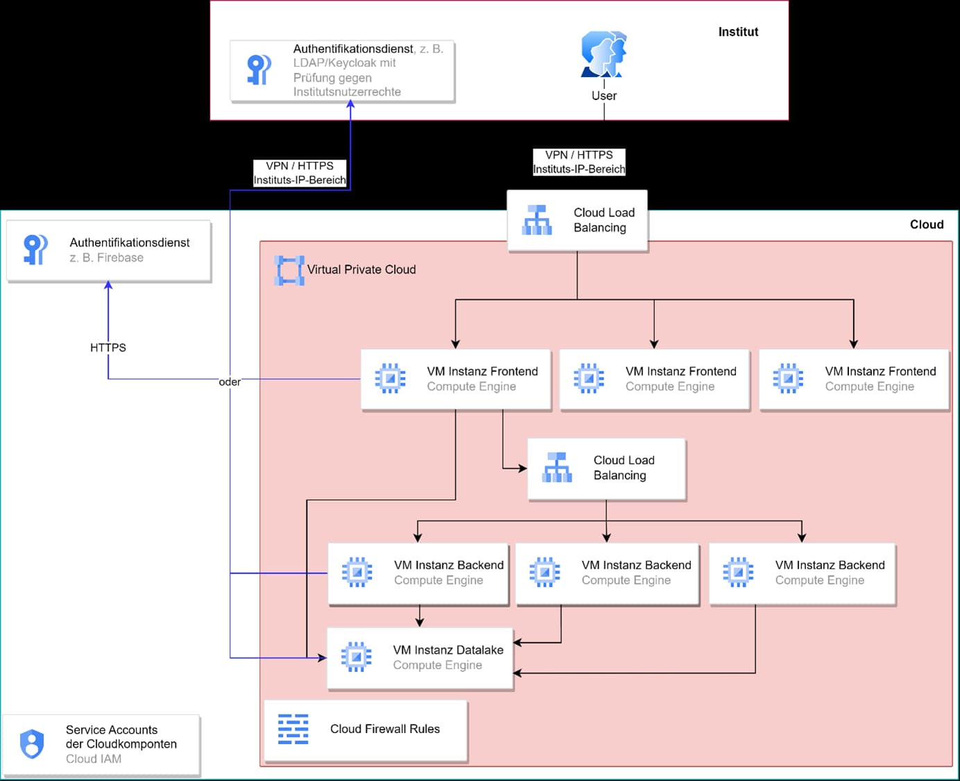Click 'Compute Engine' under VM Instanz Datalake
960x781 pixels.
[438, 665]
